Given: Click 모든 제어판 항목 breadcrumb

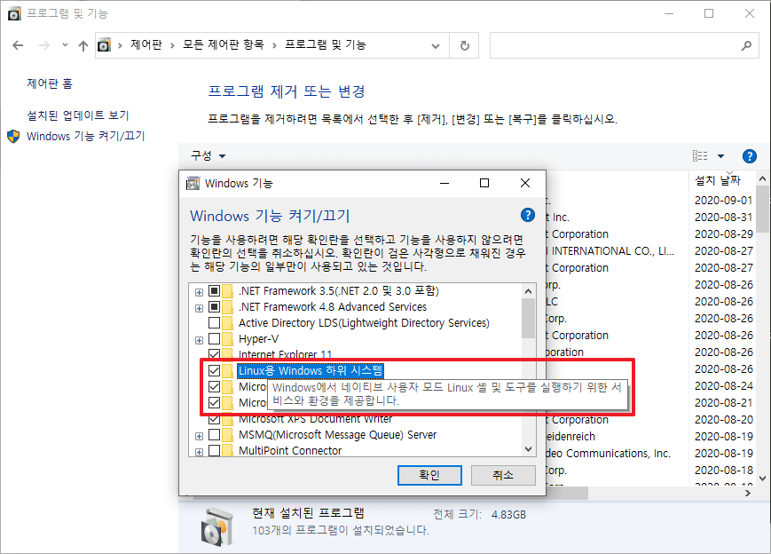Looking at the screenshot, I should pos(224,44).
